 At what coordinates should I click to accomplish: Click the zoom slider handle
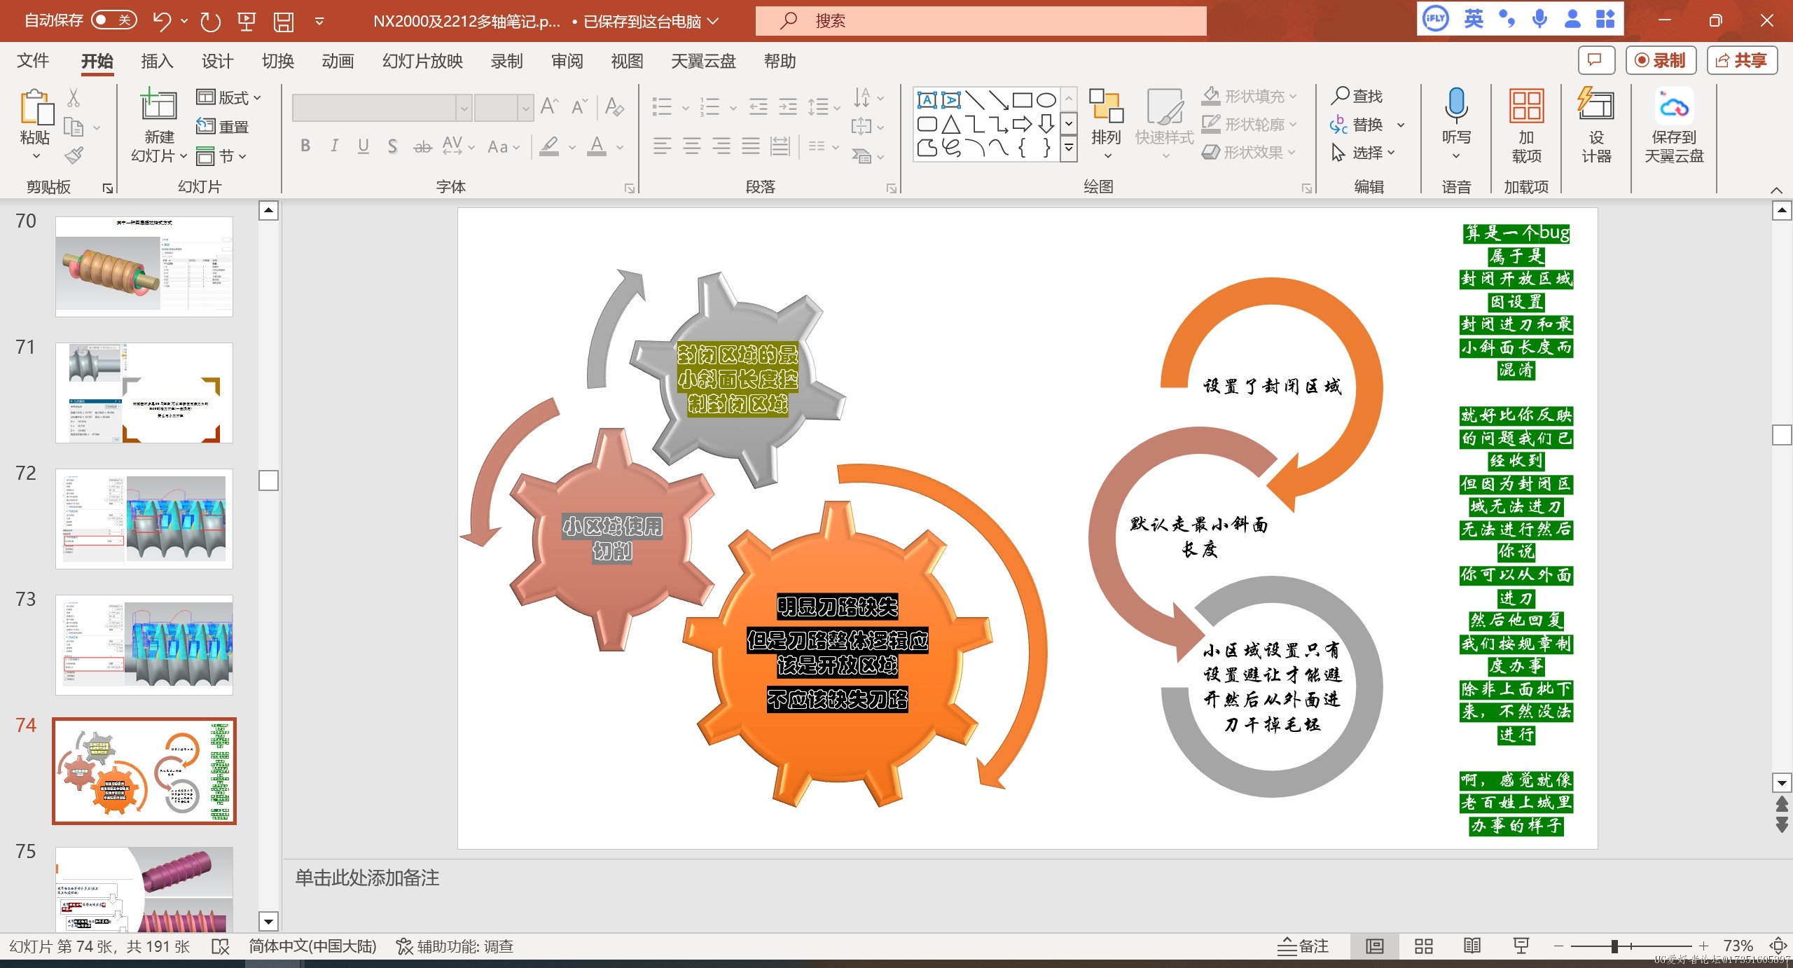(x=1614, y=946)
